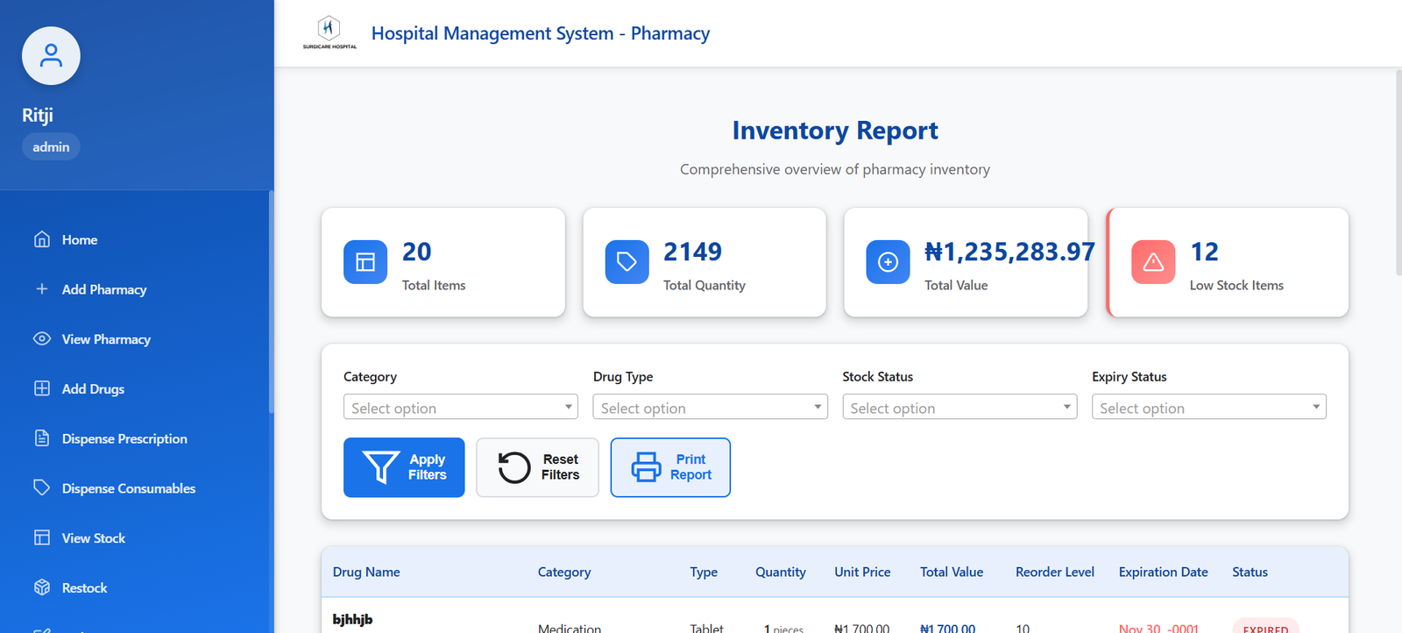Click the box icon beside Restock
The width and height of the screenshot is (1402, 633).
pos(42,587)
